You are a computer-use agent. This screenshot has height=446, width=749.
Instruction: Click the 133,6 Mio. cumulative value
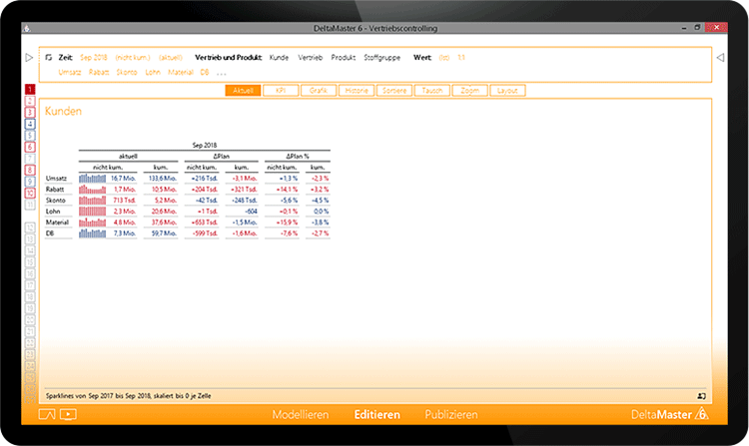click(163, 179)
